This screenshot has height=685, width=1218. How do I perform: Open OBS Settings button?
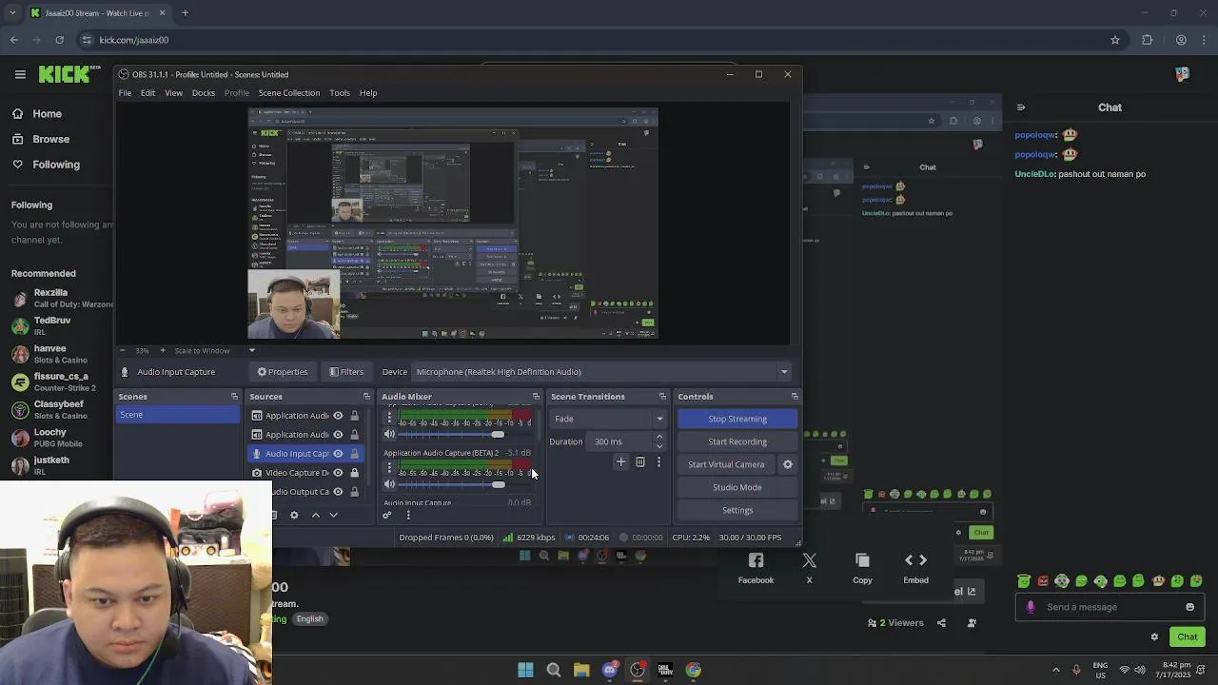737,510
